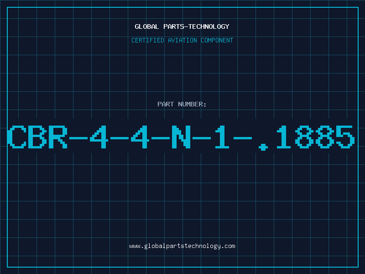Viewport: 365px width, 274px height.
Task: Click the word PART in the label
Action: [166, 104]
